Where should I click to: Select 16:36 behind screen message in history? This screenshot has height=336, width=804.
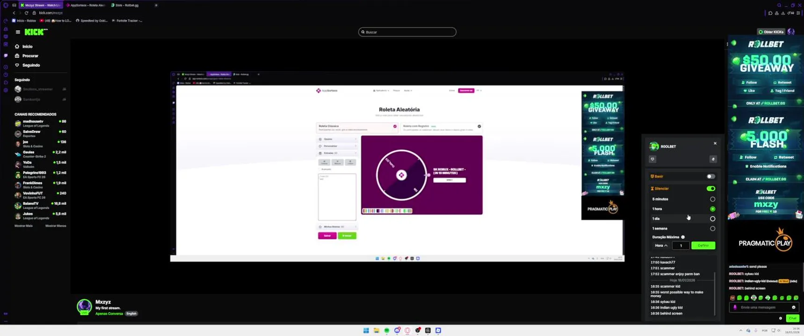pos(666,314)
